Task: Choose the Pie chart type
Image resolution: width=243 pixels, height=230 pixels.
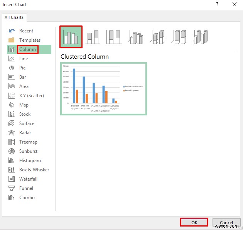Action: [22, 68]
